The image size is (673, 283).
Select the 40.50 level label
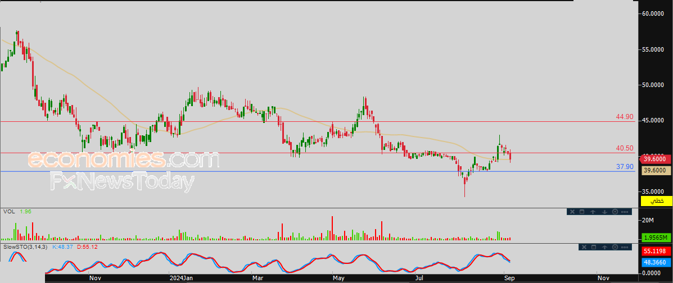click(625, 148)
